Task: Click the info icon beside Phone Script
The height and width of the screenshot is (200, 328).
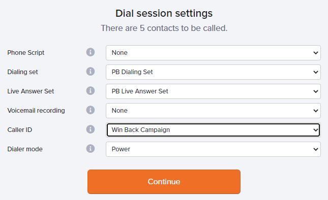Action: click(x=91, y=52)
